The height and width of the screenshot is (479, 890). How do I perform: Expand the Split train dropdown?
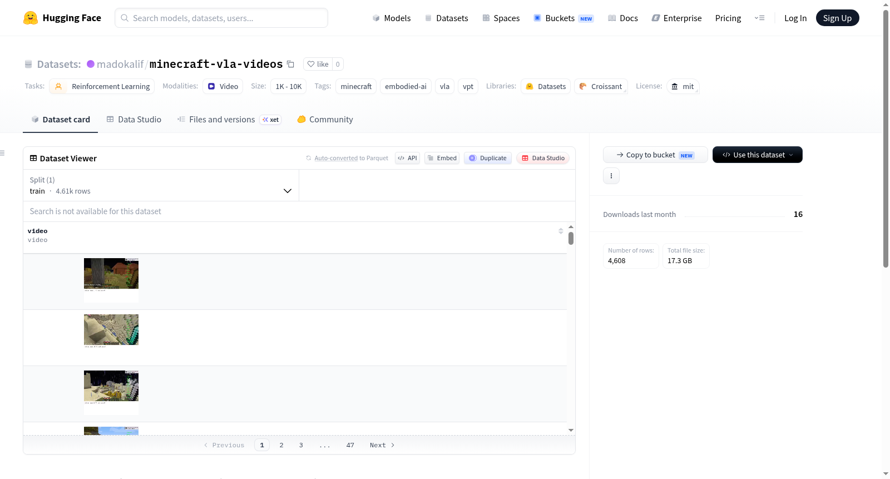pos(161,185)
